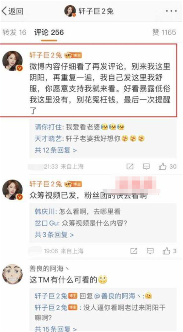Tap forward icon on the 19:06 comment

(x=133, y=251)
